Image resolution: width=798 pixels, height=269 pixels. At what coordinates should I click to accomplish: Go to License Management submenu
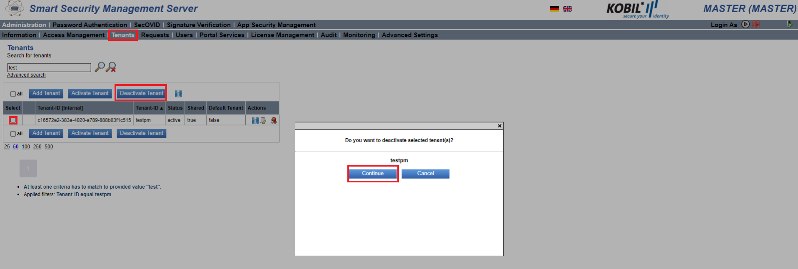point(283,35)
